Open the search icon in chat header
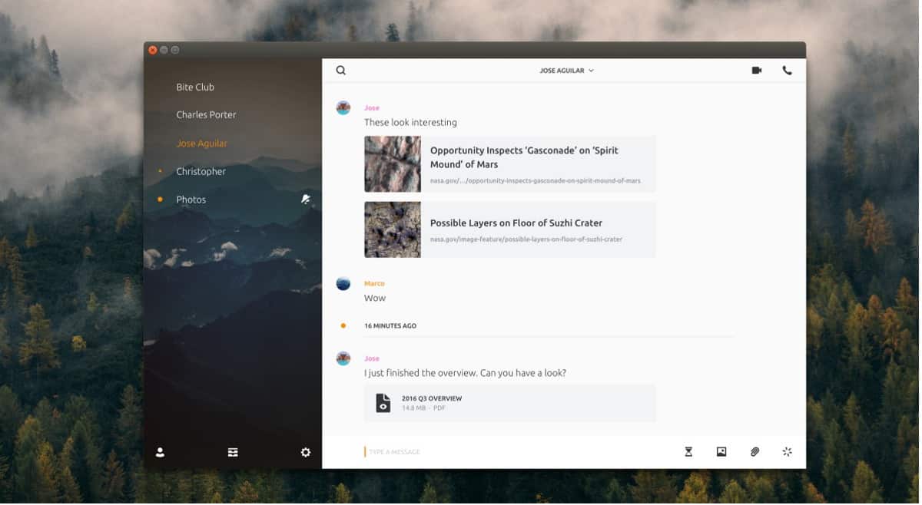This screenshot has height=505, width=922. 341,71
